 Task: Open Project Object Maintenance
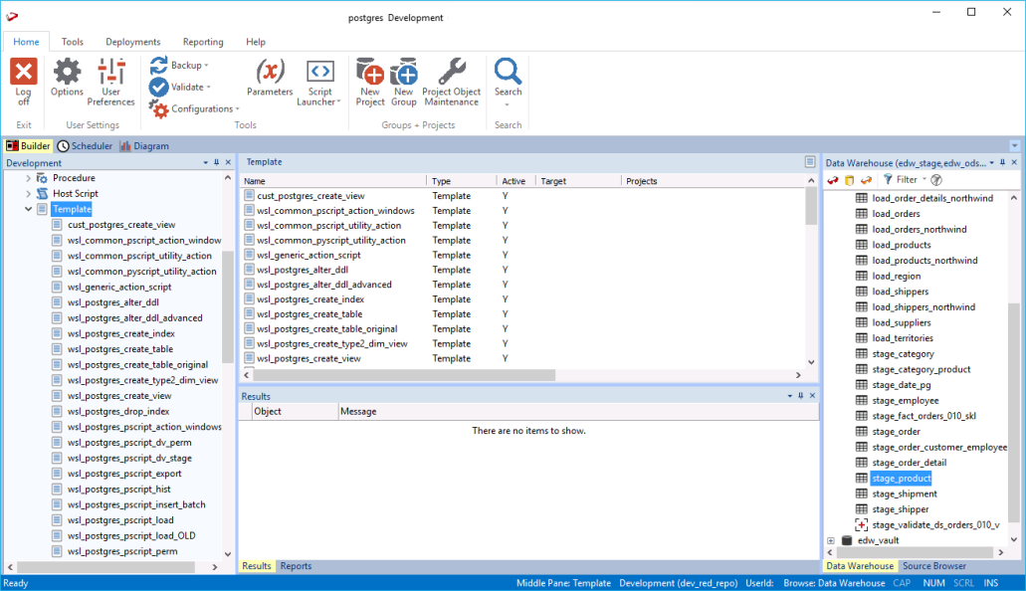[452, 74]
